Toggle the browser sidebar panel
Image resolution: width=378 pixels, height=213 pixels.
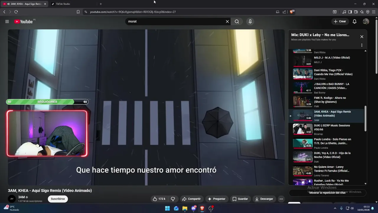tap(350, 12)
